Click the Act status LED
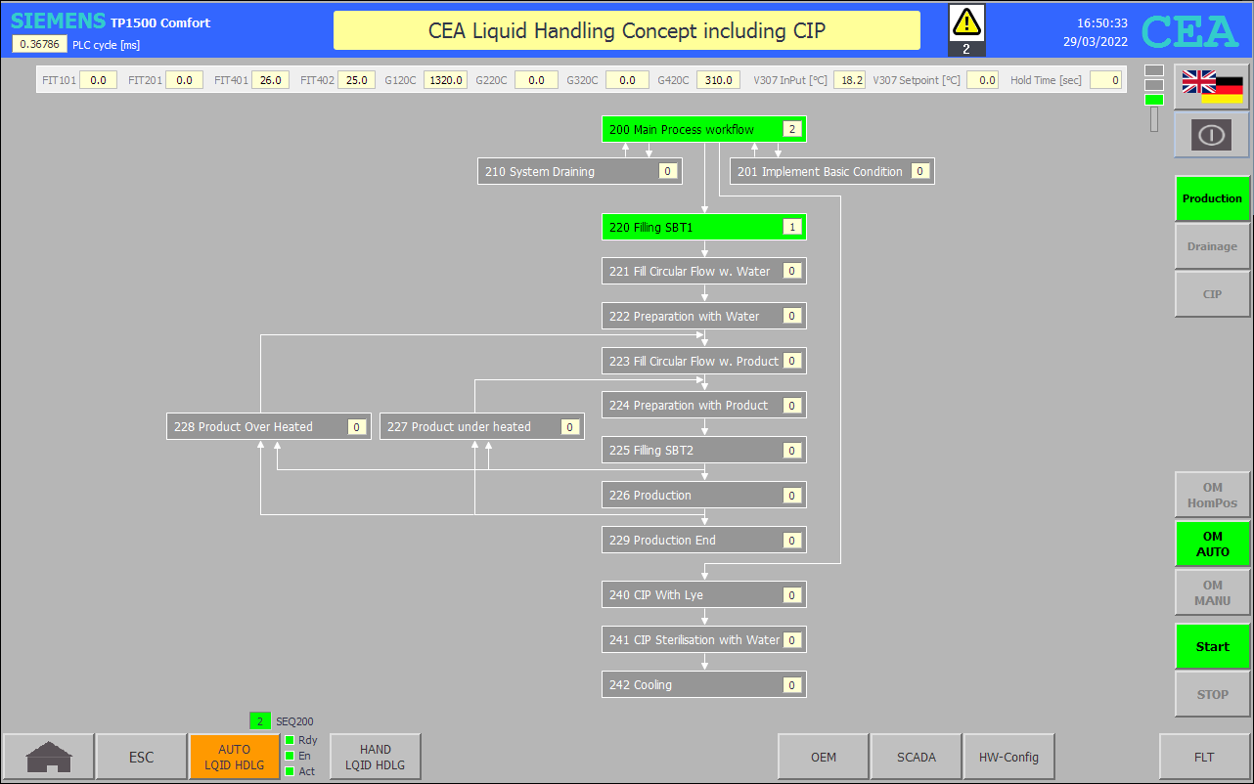The width and height of the screenshot is (1254, 784). (x=290, y=771)
